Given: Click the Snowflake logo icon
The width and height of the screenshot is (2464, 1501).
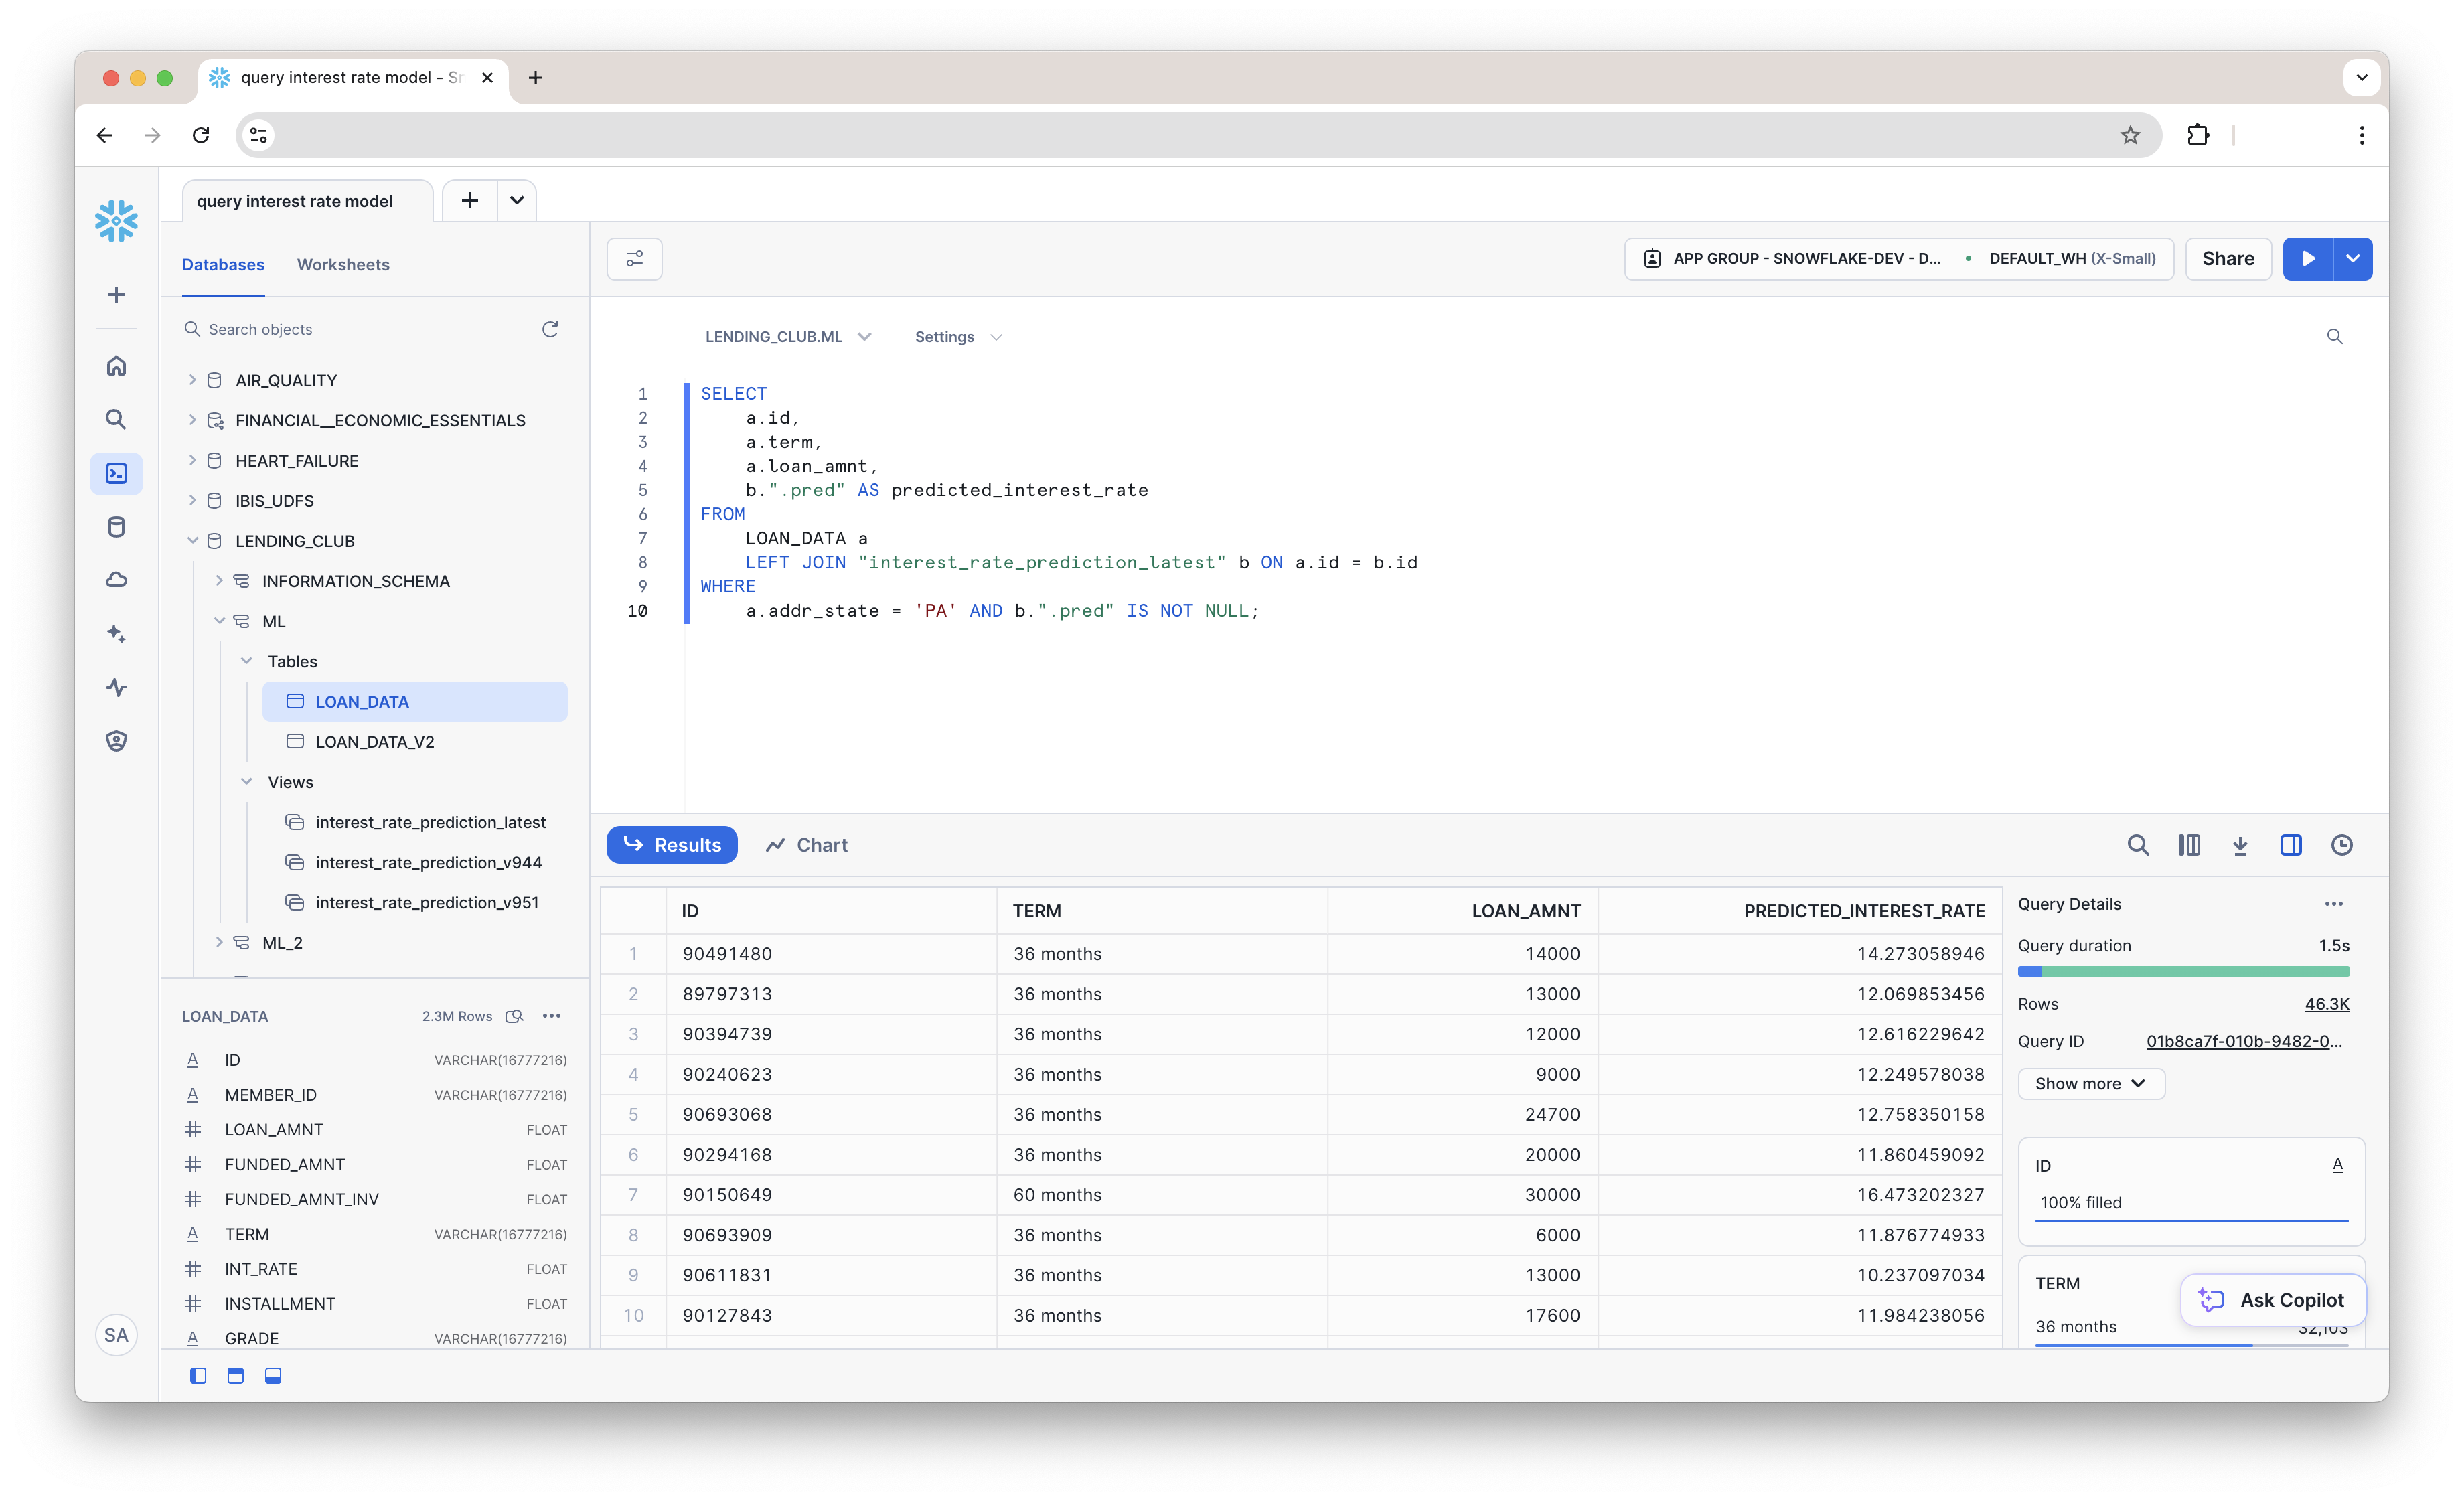Looking at the screenshot, I should (116, 221).
